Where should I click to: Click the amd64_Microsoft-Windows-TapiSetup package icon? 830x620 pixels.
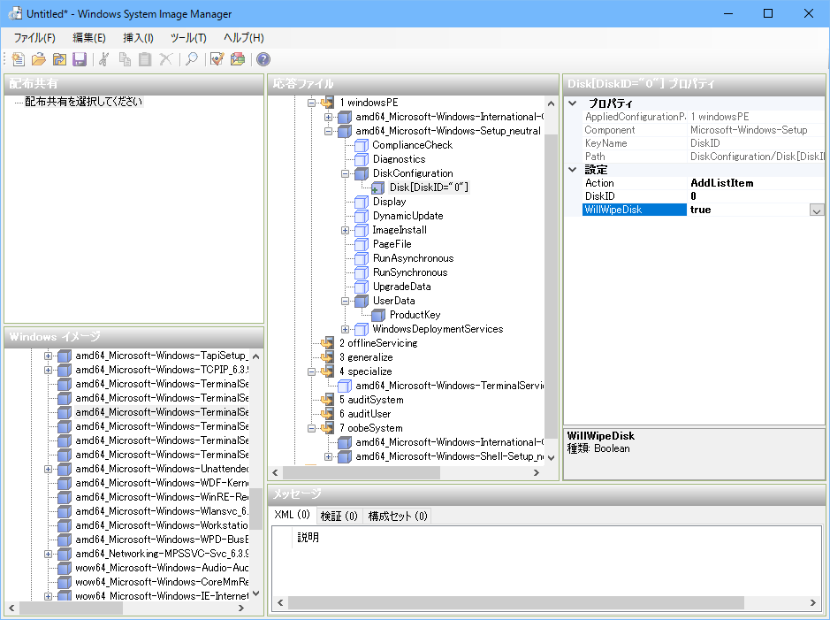click(x=64, y=356)
